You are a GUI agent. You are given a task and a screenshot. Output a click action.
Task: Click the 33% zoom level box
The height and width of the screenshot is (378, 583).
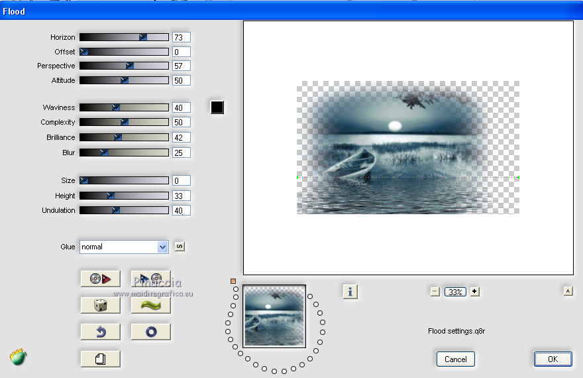pos(455,292)
